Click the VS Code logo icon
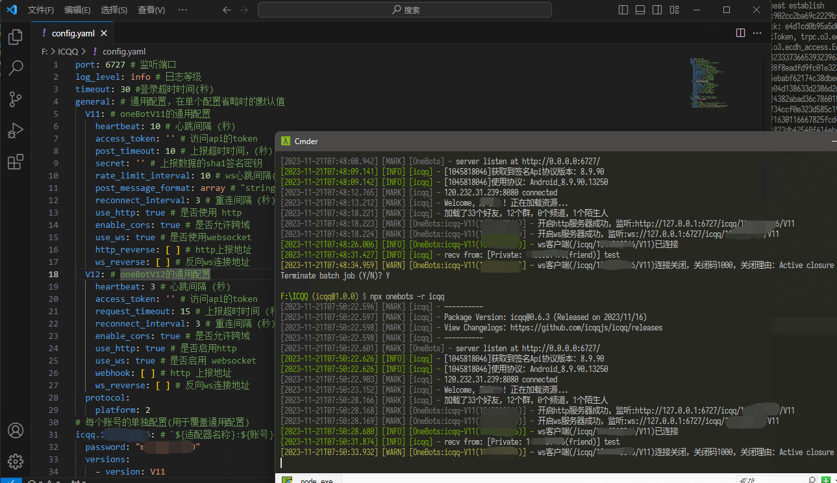 point(12,10)
